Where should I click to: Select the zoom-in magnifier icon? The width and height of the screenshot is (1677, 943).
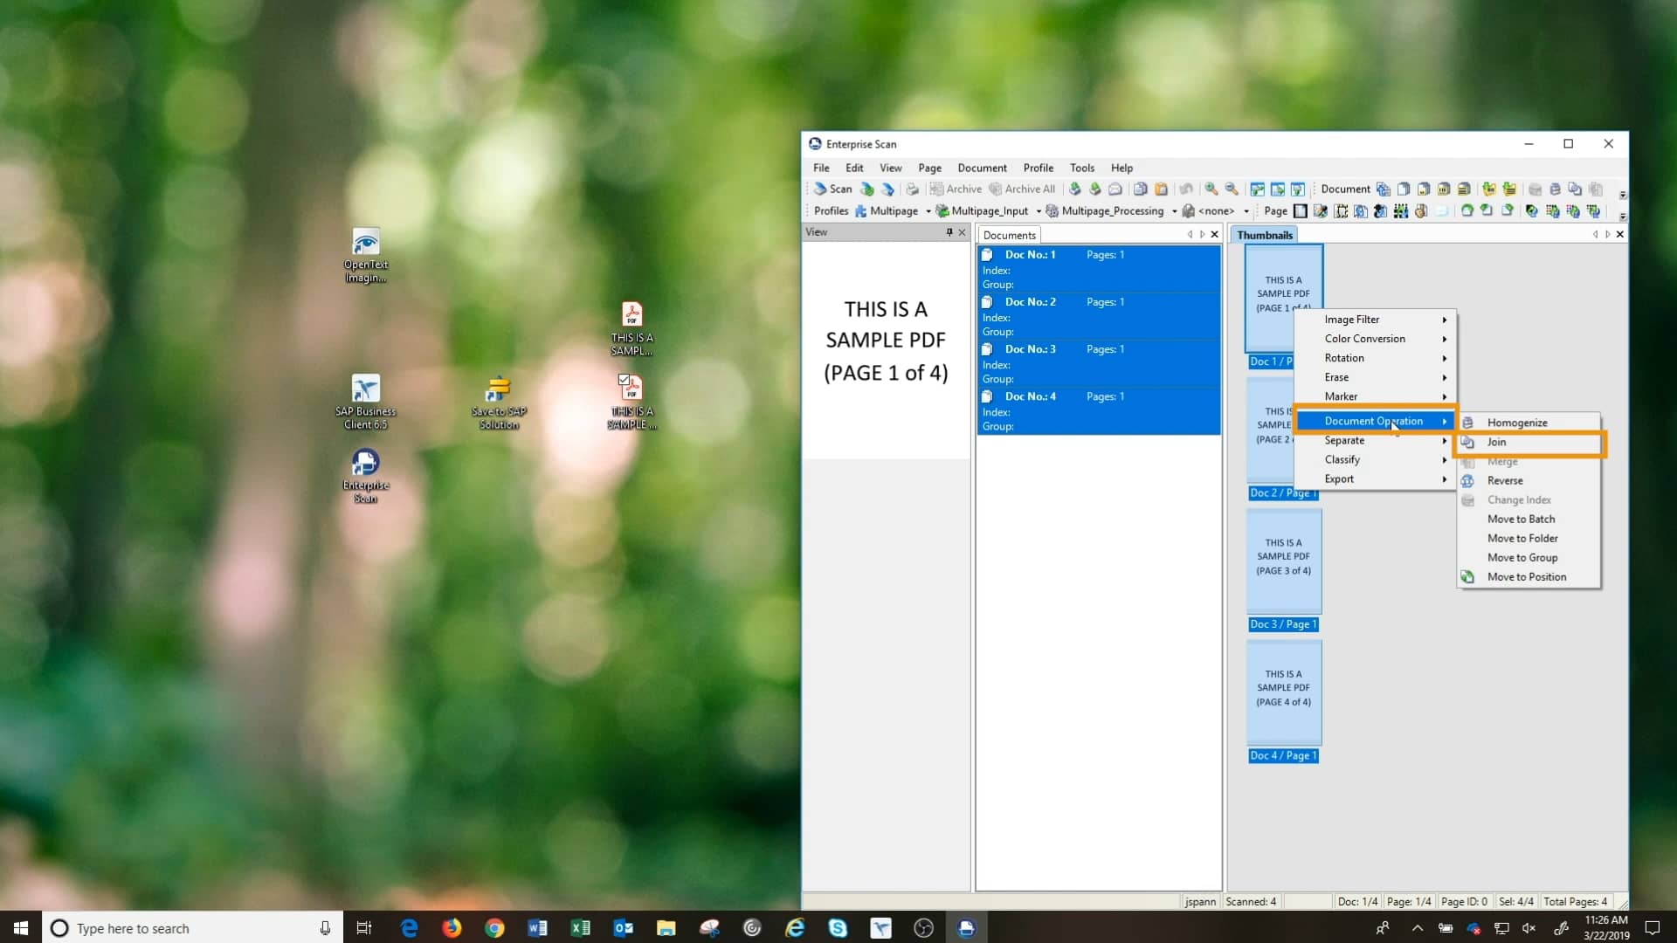pos(1211,189)
